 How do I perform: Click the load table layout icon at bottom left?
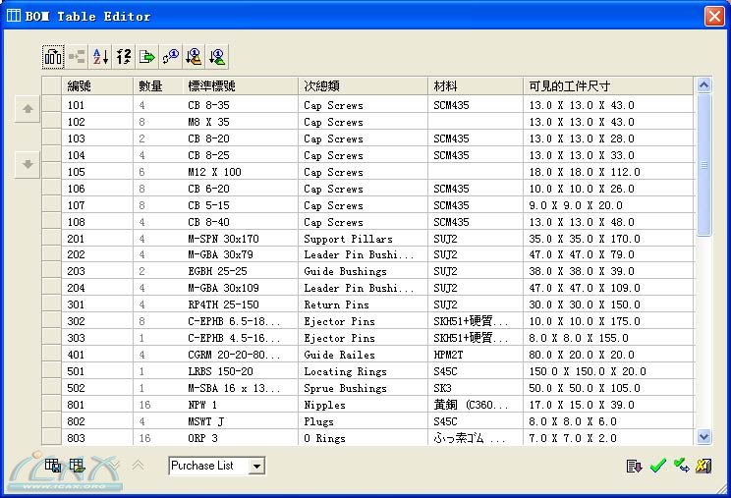tap(77, 465)
